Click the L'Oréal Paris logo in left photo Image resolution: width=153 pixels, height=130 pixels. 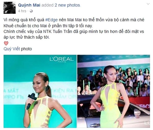(x=61, y=60)
